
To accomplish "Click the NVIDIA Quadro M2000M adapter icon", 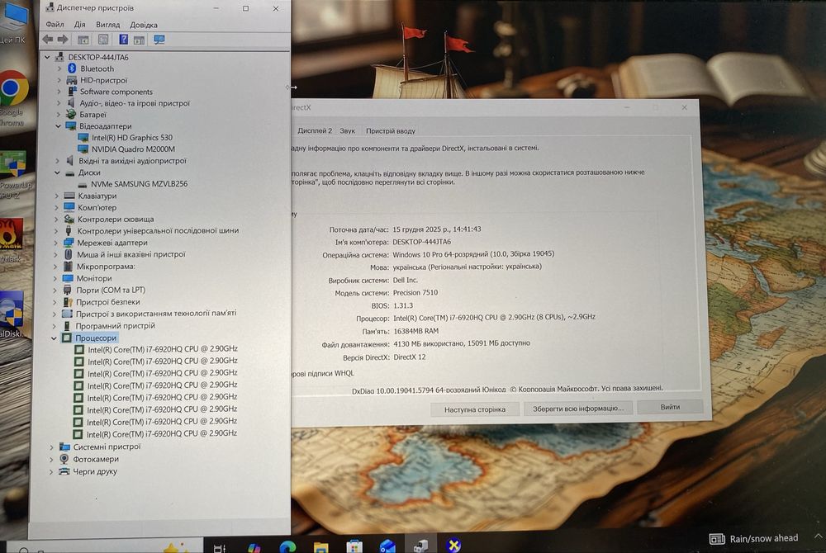I will click(x=83, y=149).
